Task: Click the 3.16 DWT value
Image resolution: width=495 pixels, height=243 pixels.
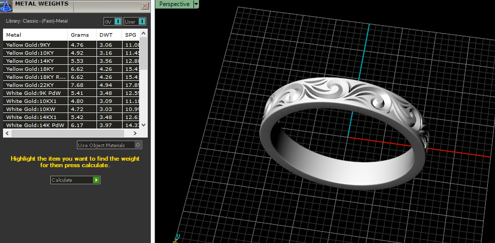Action: coord(106,53)
